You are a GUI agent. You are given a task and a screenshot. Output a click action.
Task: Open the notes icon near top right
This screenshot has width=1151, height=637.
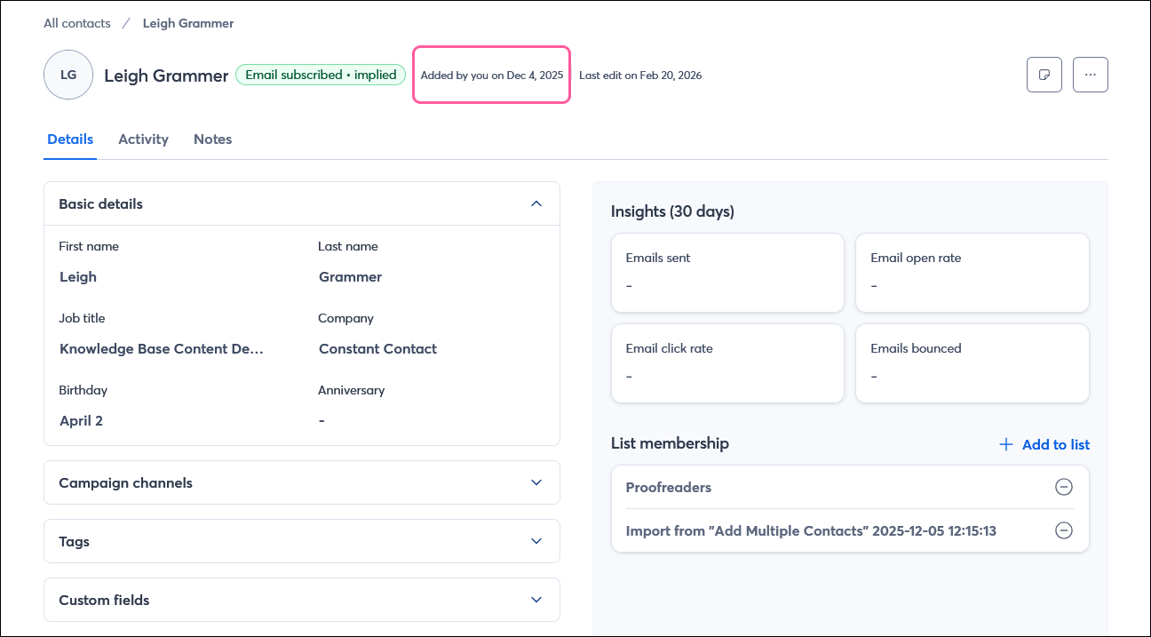(x=1044, y=75)
